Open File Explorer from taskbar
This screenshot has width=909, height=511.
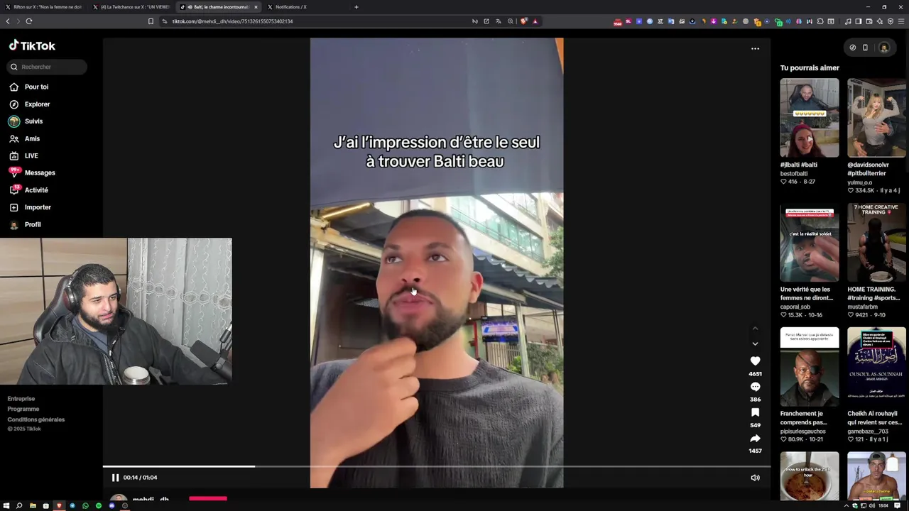coord(33,506)
